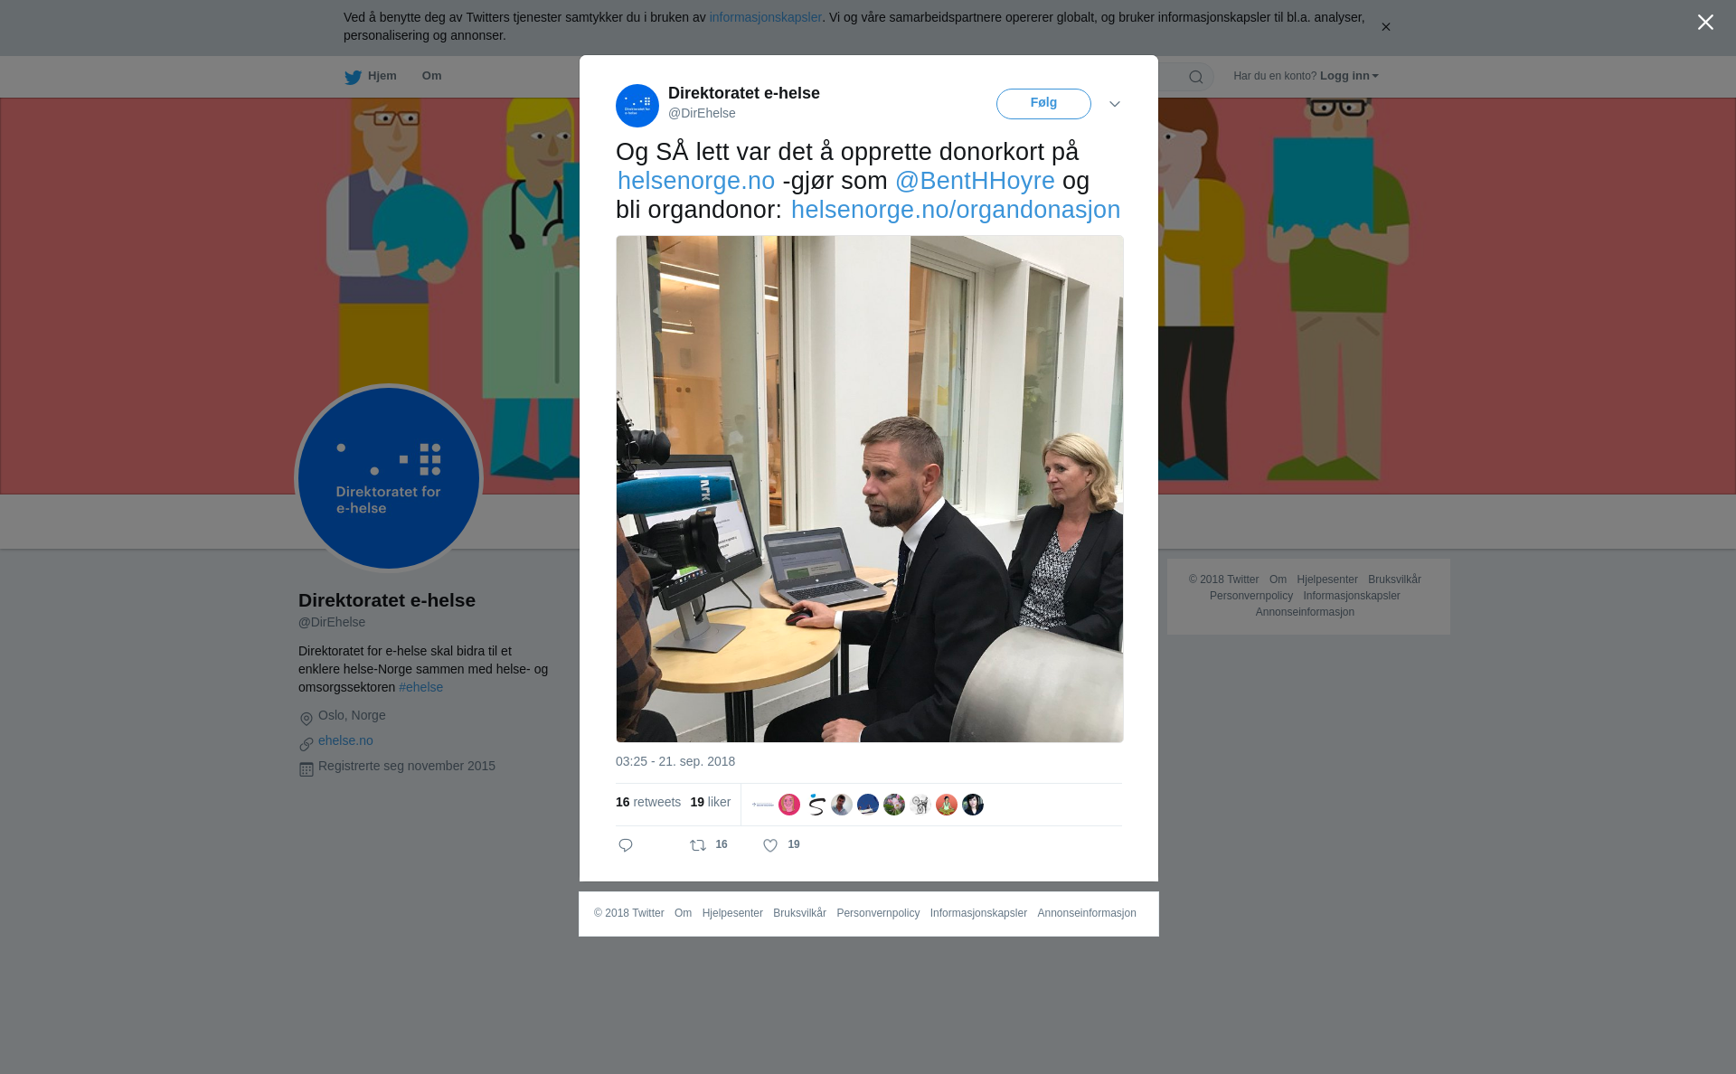1736x1074 pixels.
Task: Open the @BentHHoyre mention link
Action: coord(975,181)
